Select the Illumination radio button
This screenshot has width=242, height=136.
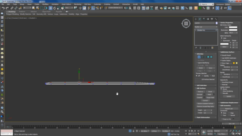pos(222,40)
